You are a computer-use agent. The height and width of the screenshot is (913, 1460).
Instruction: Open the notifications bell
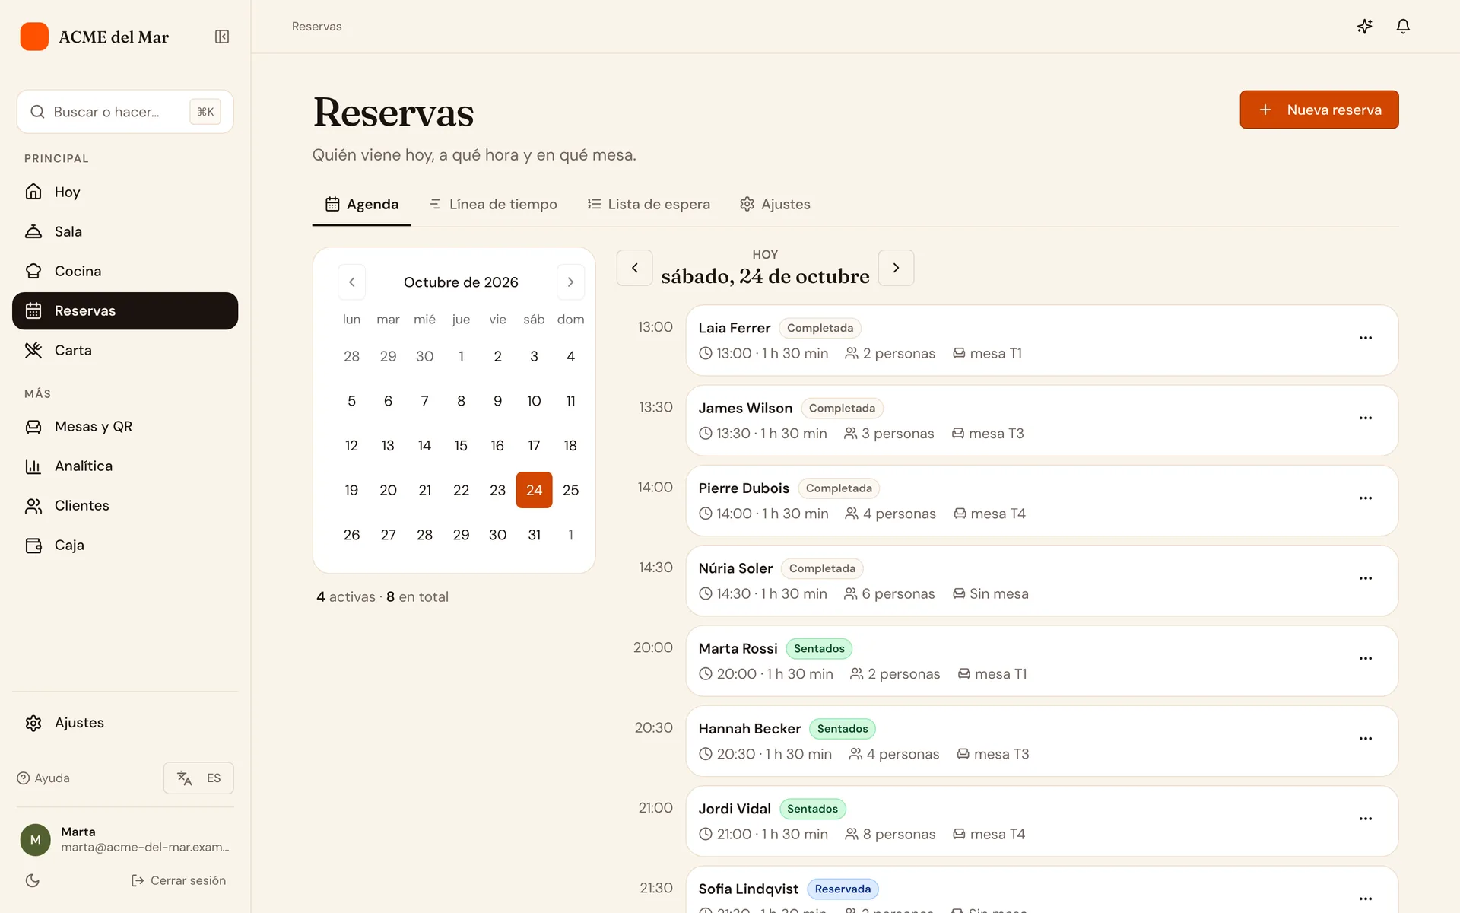coord(1403,27)
